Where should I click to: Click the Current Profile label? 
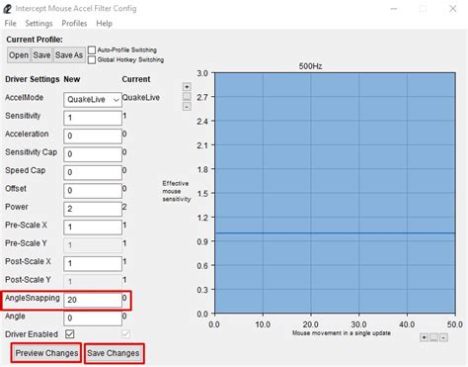[35, 40]
